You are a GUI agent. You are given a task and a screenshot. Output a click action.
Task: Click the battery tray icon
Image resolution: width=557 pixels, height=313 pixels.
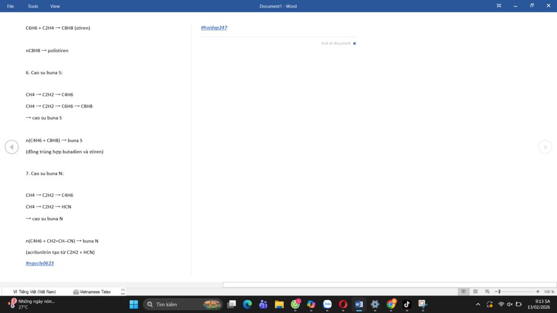point(518,304)
